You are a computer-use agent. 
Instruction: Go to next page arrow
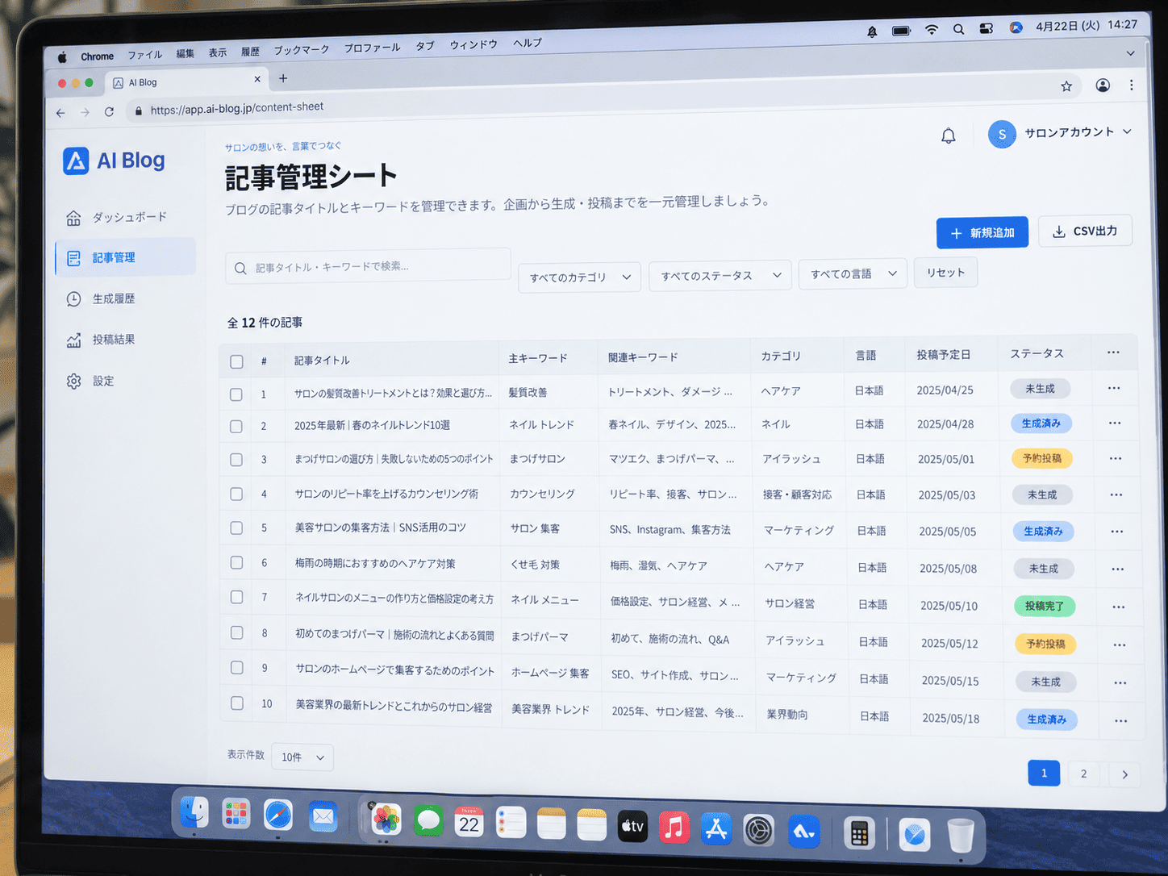point(1124,774)
